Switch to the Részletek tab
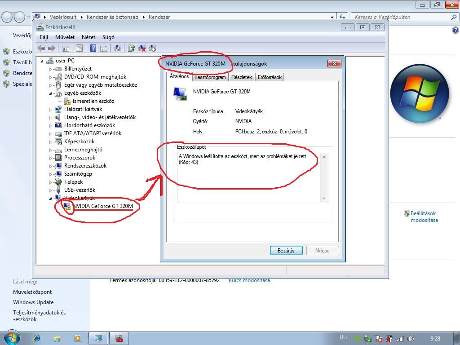This screenshot has width=460, height=345. pyautogui.click(x=242, y=77)
